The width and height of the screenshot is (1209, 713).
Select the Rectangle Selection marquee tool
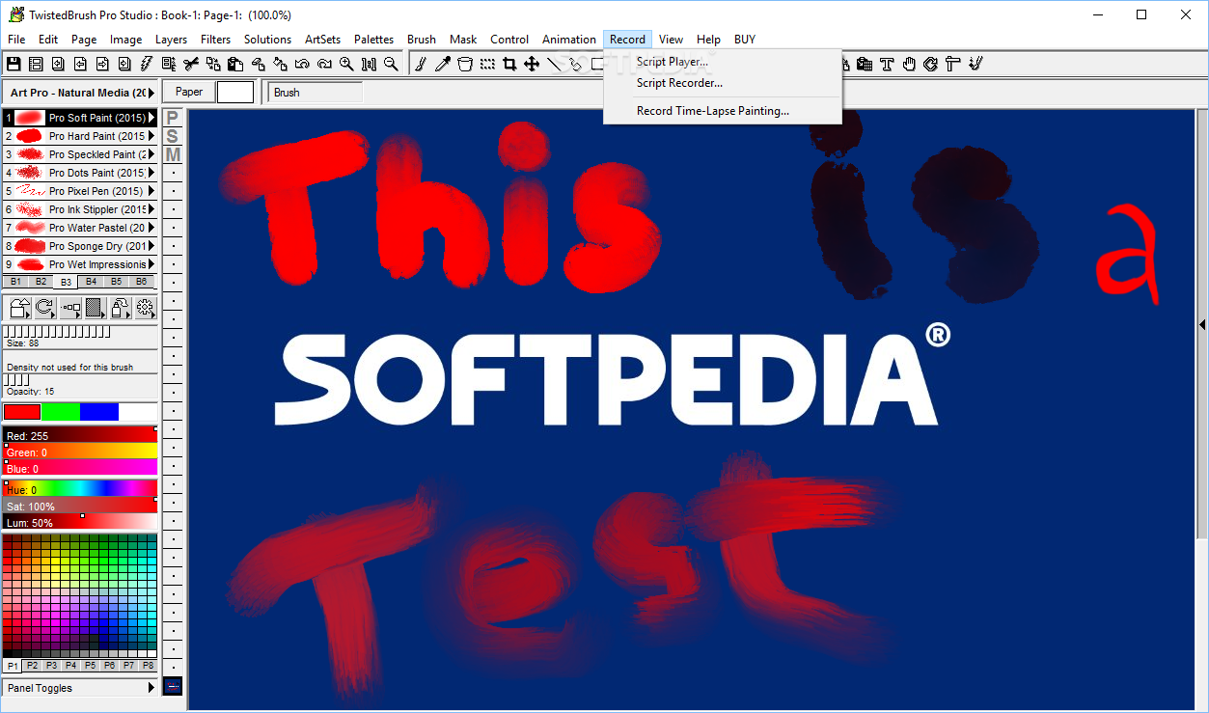[487, 64]
